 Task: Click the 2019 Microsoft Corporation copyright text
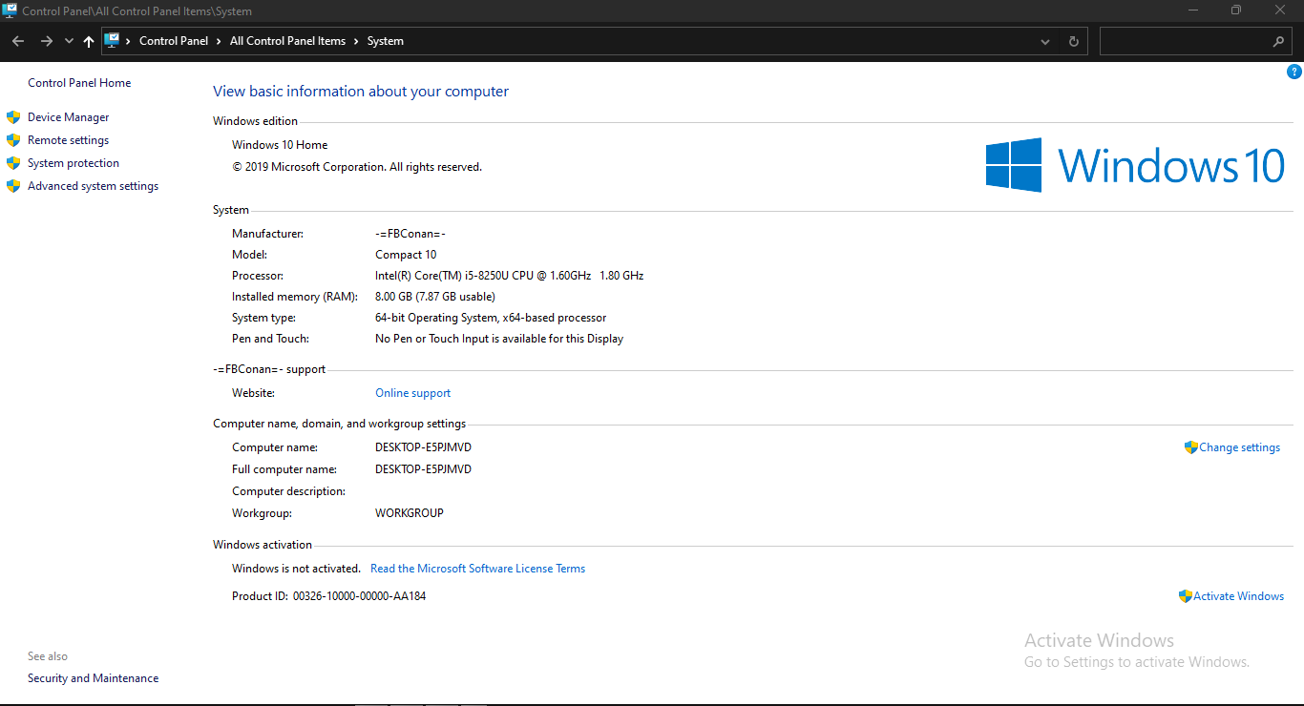357,167
